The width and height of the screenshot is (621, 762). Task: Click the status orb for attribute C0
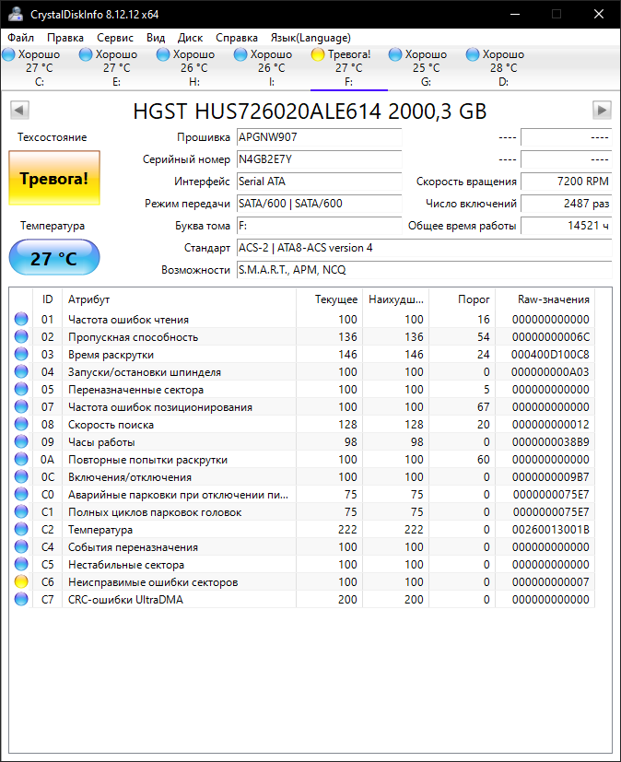tap(21, 494)
